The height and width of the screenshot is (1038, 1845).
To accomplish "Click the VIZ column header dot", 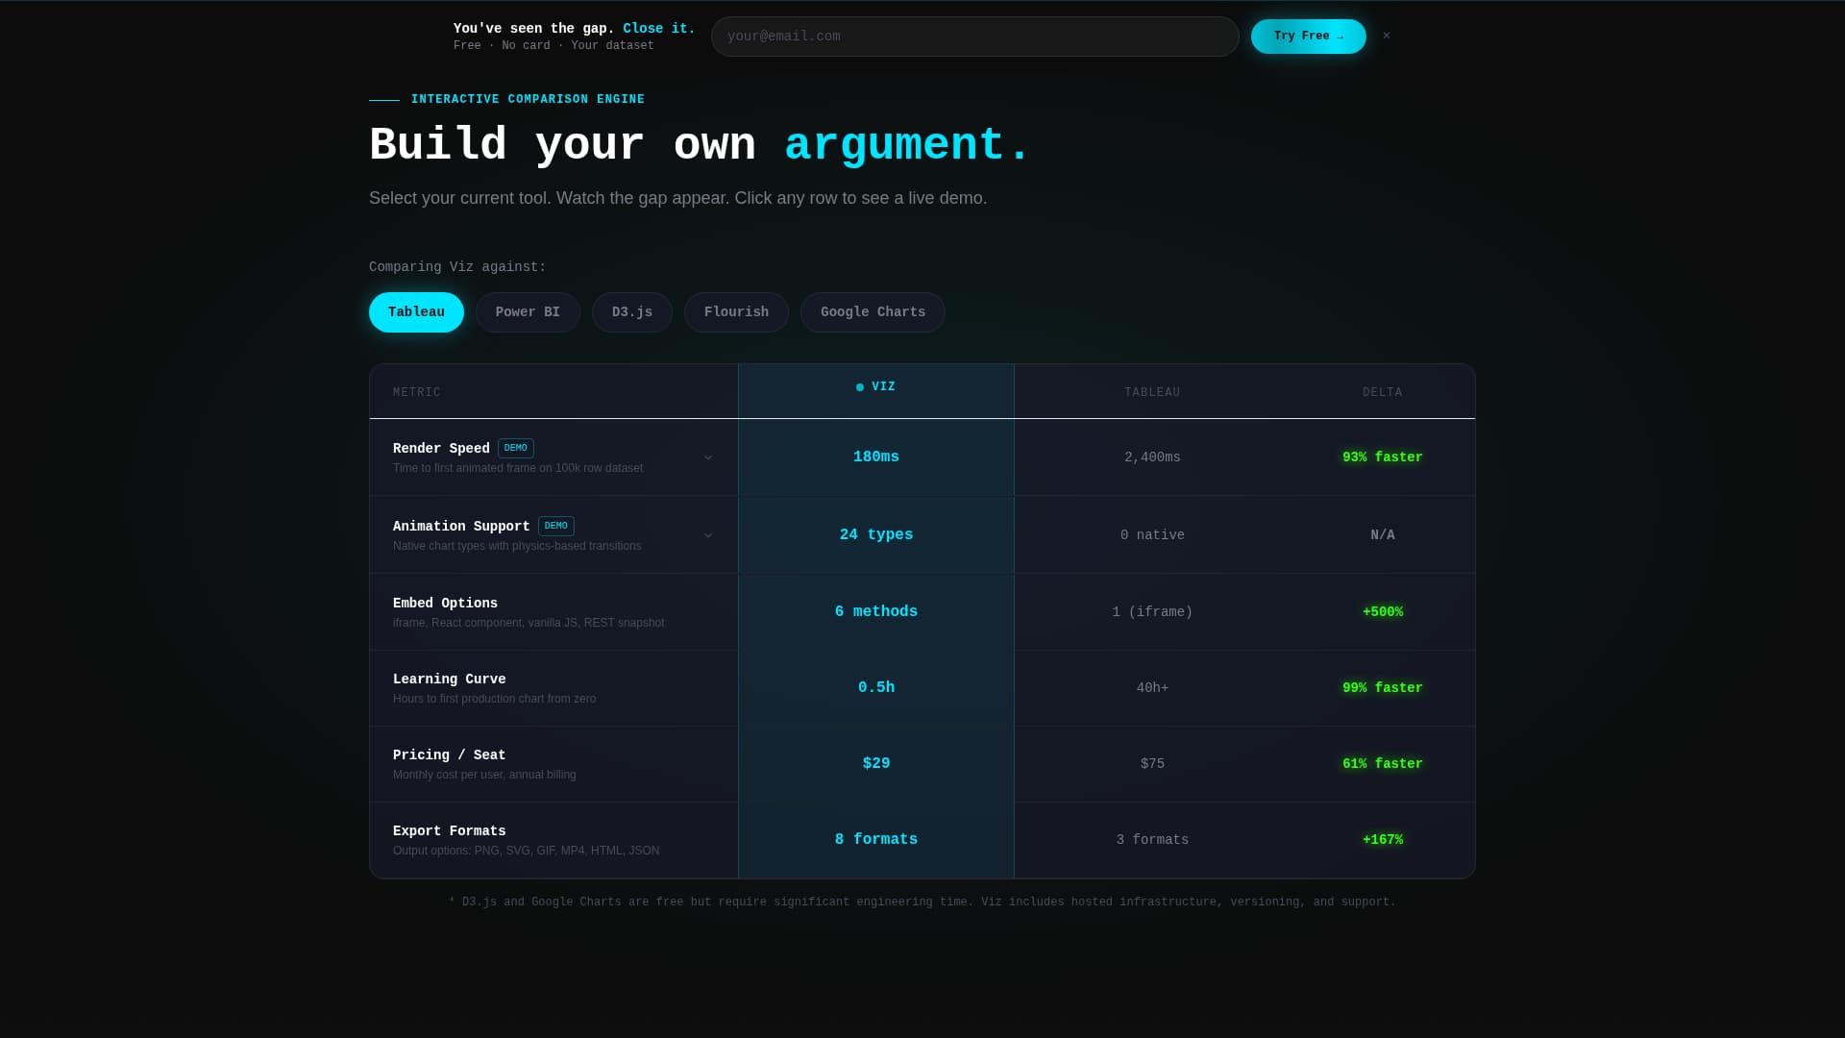I will coord(860,387).
